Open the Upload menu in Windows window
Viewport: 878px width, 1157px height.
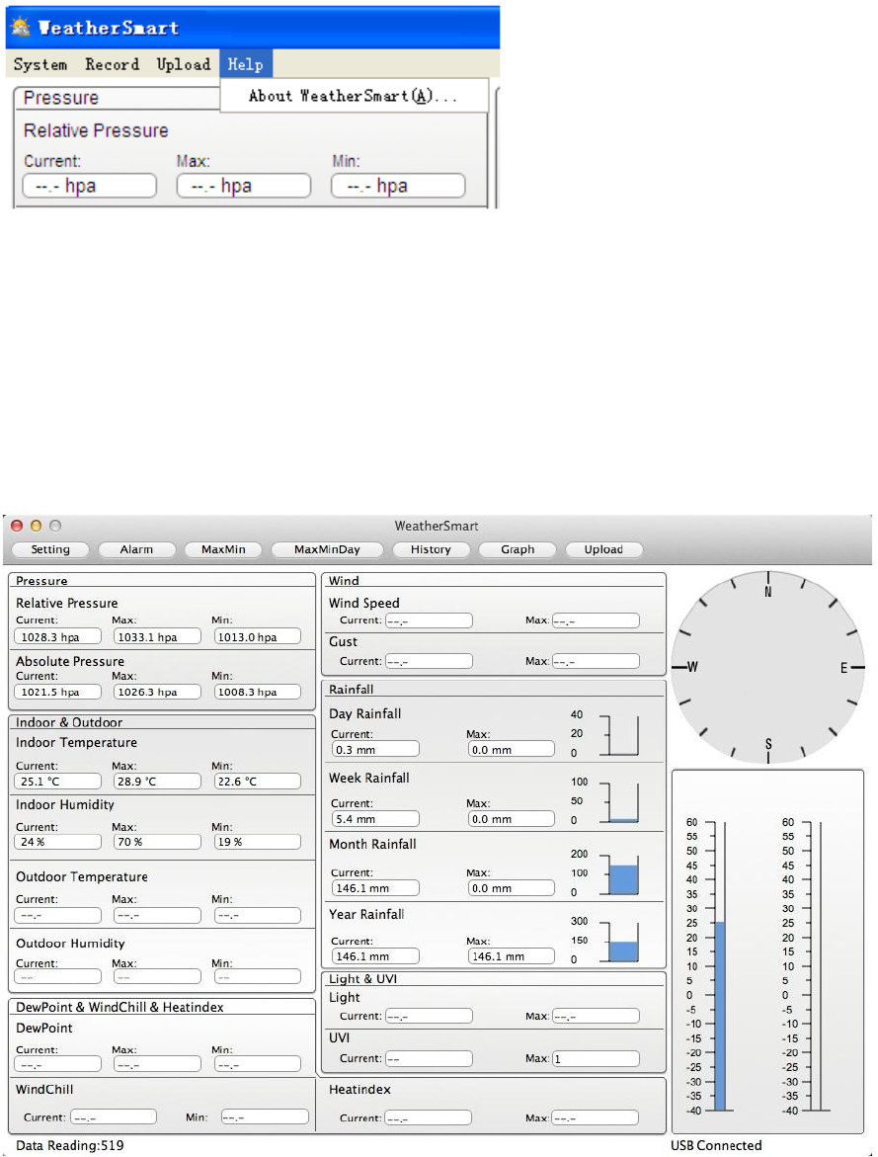click(x=183, y=64)
